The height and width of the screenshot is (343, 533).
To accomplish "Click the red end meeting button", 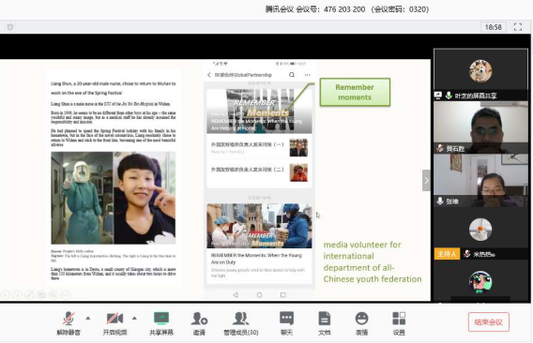I will pyautogui.click(x=489, y=322).
